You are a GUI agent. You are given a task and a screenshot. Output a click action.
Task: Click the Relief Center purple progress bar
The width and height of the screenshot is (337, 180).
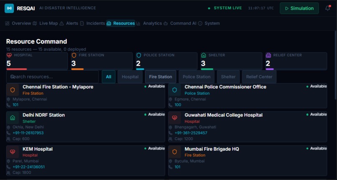click(x=270, y=69)
